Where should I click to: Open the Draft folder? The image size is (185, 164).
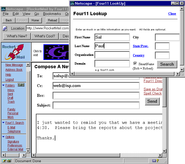tap(10, 98)
